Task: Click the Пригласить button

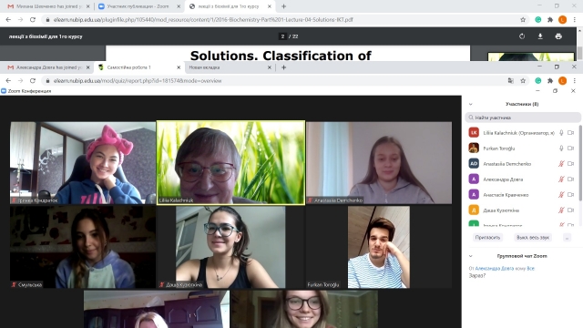Action: click(488, 237)
